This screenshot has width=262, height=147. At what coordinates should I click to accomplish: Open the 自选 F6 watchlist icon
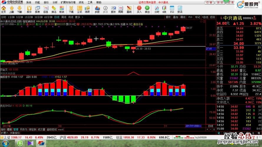click(46, 10)
